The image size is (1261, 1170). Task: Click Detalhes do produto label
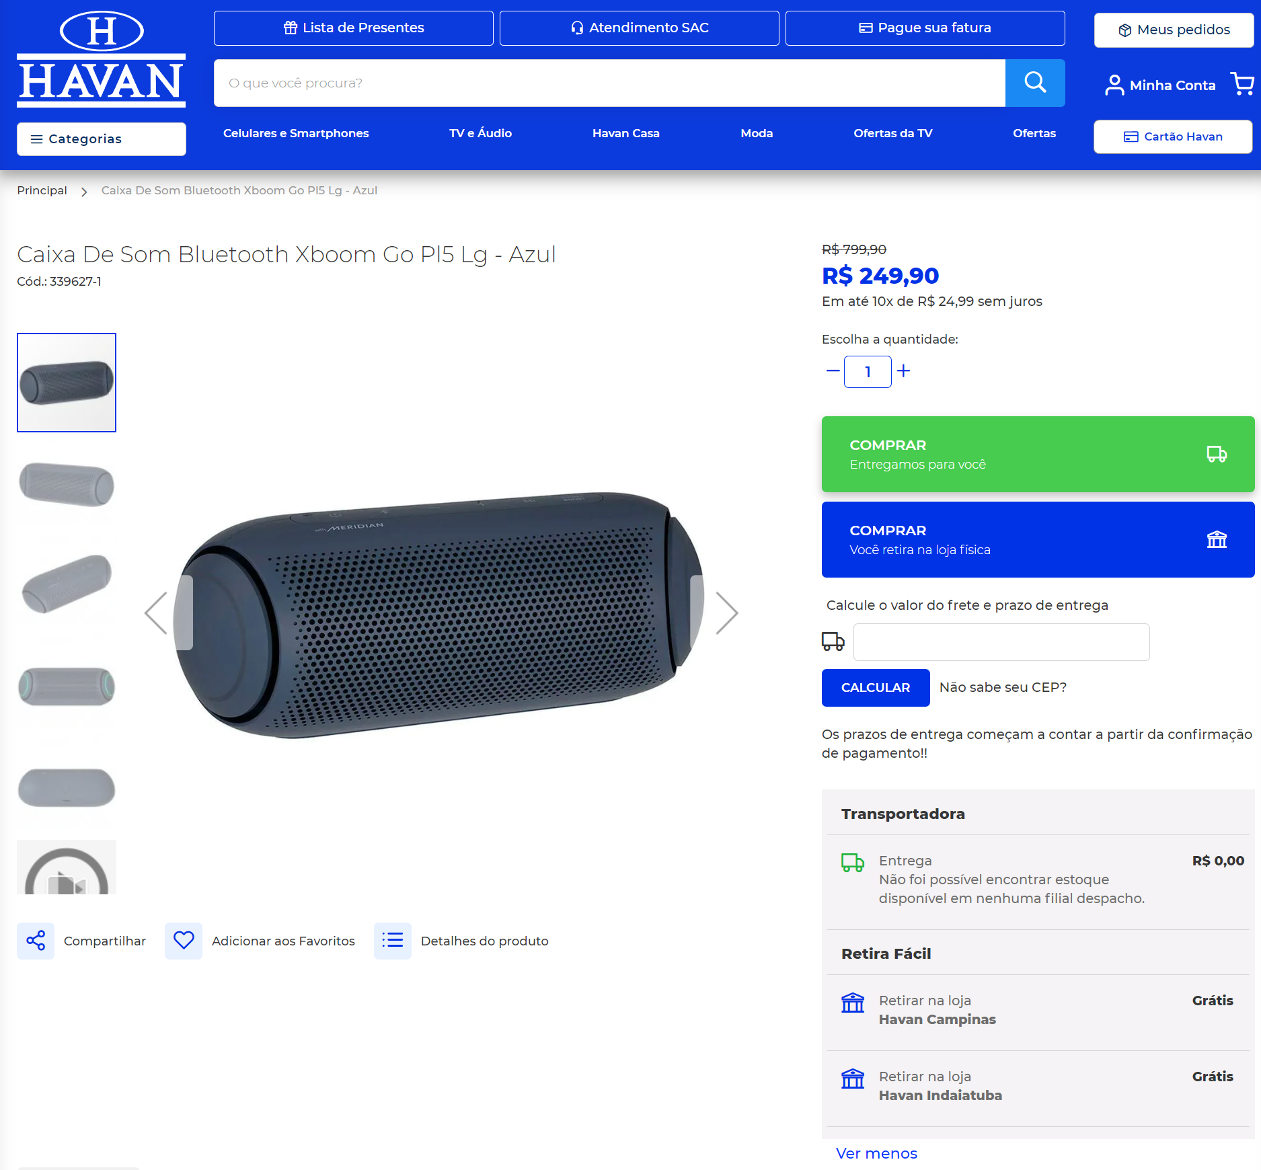coord(485,941)
